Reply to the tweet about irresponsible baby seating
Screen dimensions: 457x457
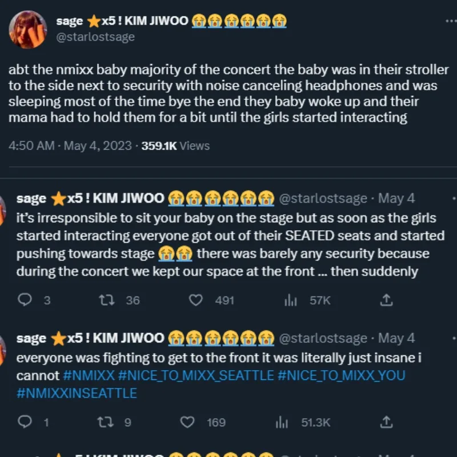point(26,300)
